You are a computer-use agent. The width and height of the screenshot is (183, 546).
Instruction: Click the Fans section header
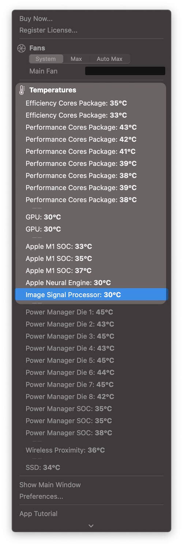pos(37,48)
